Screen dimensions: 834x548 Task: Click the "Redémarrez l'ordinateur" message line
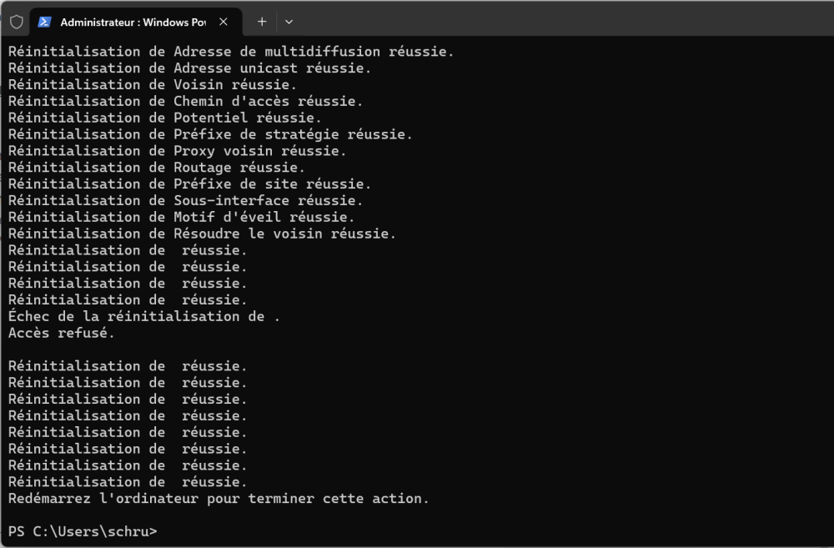pos(219,498)
